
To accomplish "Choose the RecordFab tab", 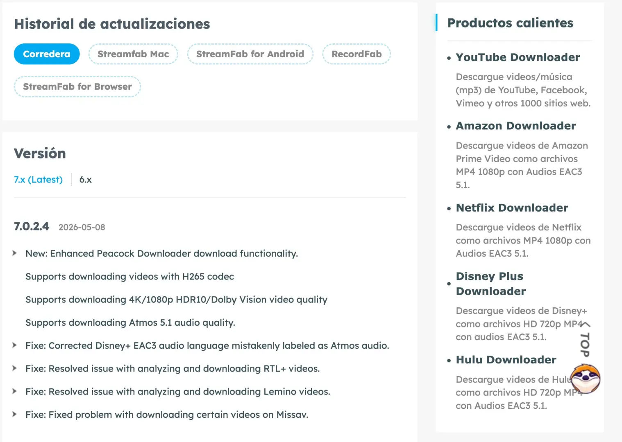I will 356,54.
